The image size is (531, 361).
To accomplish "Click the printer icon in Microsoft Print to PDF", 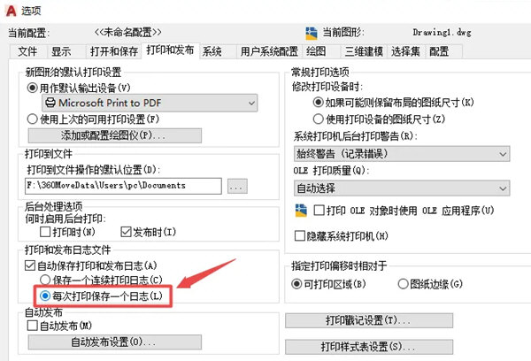I will click(x=50, y=103).
